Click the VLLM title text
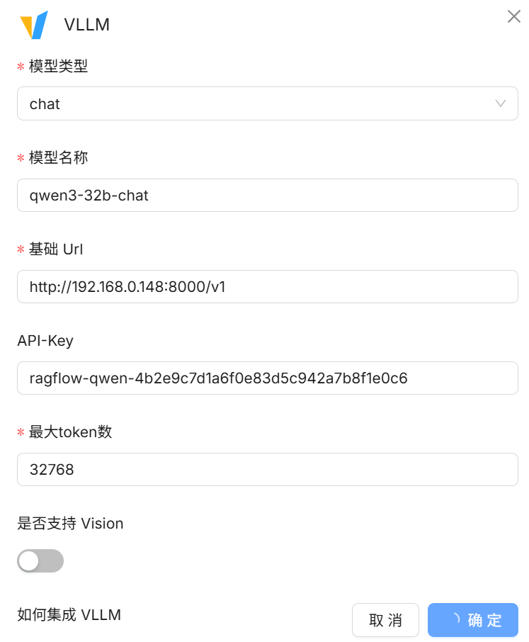The height and width of the screenshot is (642, 529). pyautogui.click(x=86, y=25)
